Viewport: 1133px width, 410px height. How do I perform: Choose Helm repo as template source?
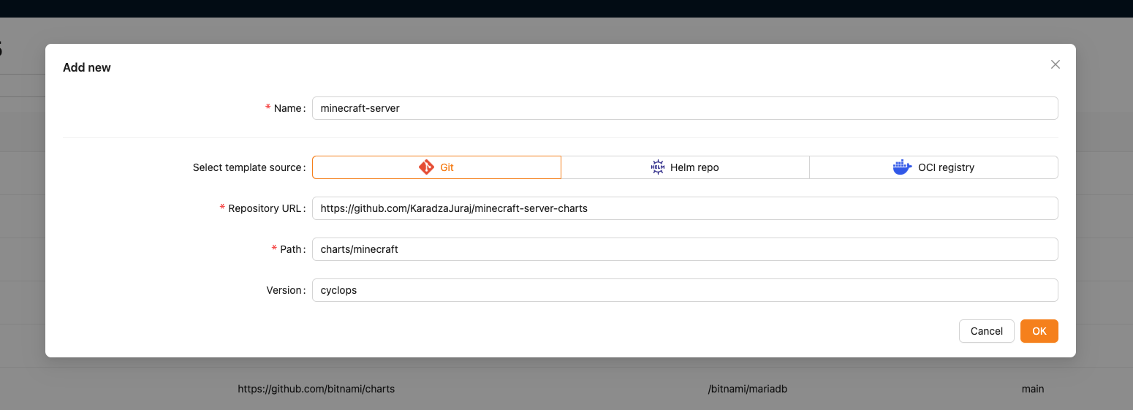(x=685, y=167)
